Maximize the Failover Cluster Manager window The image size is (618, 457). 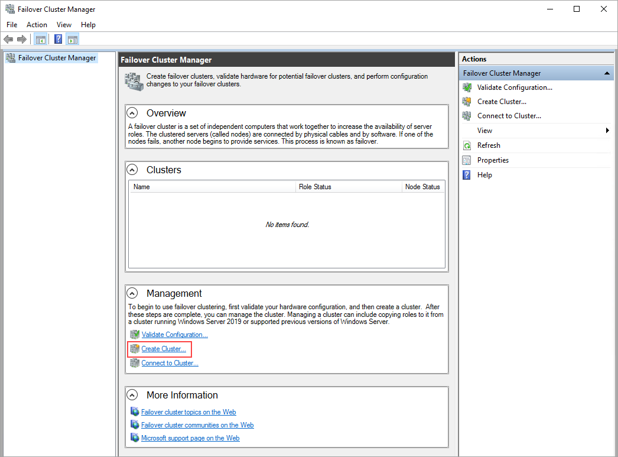click(577, 9)
